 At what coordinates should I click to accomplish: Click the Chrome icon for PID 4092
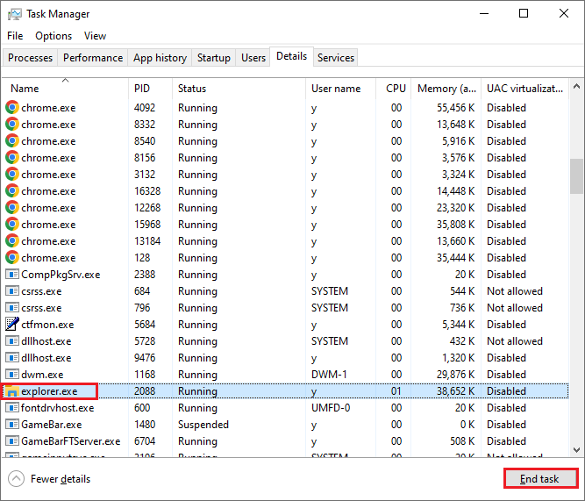tap(12, 108)
